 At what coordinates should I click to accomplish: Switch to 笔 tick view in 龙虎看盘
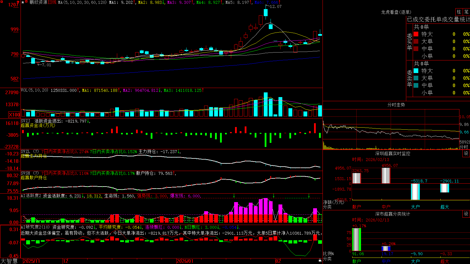point(466,12)
